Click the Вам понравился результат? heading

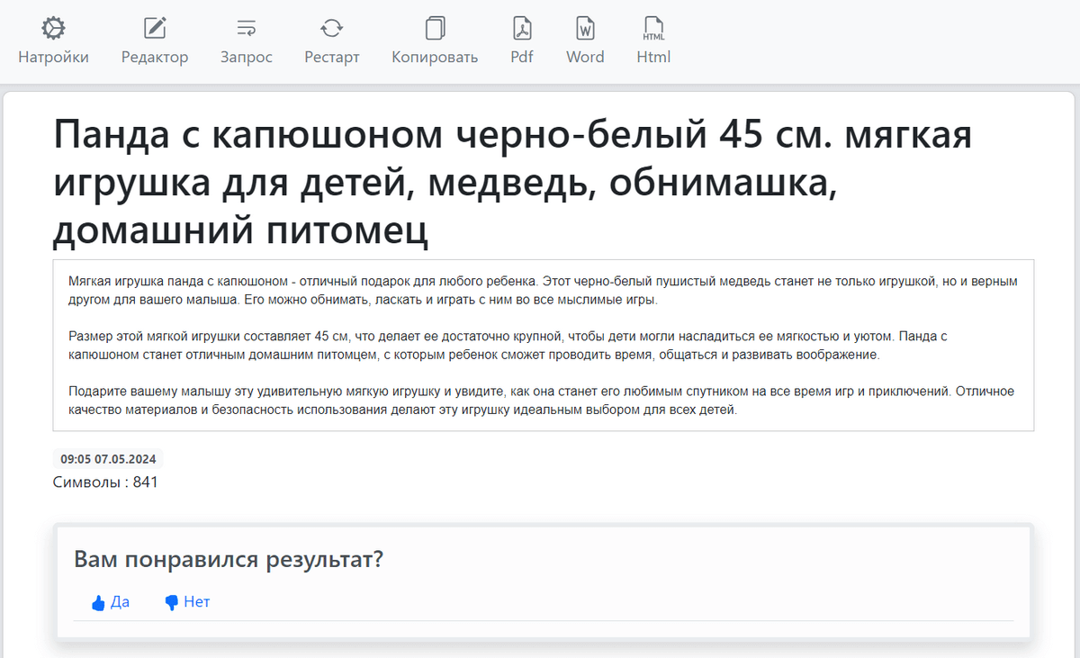coord(229,559)
